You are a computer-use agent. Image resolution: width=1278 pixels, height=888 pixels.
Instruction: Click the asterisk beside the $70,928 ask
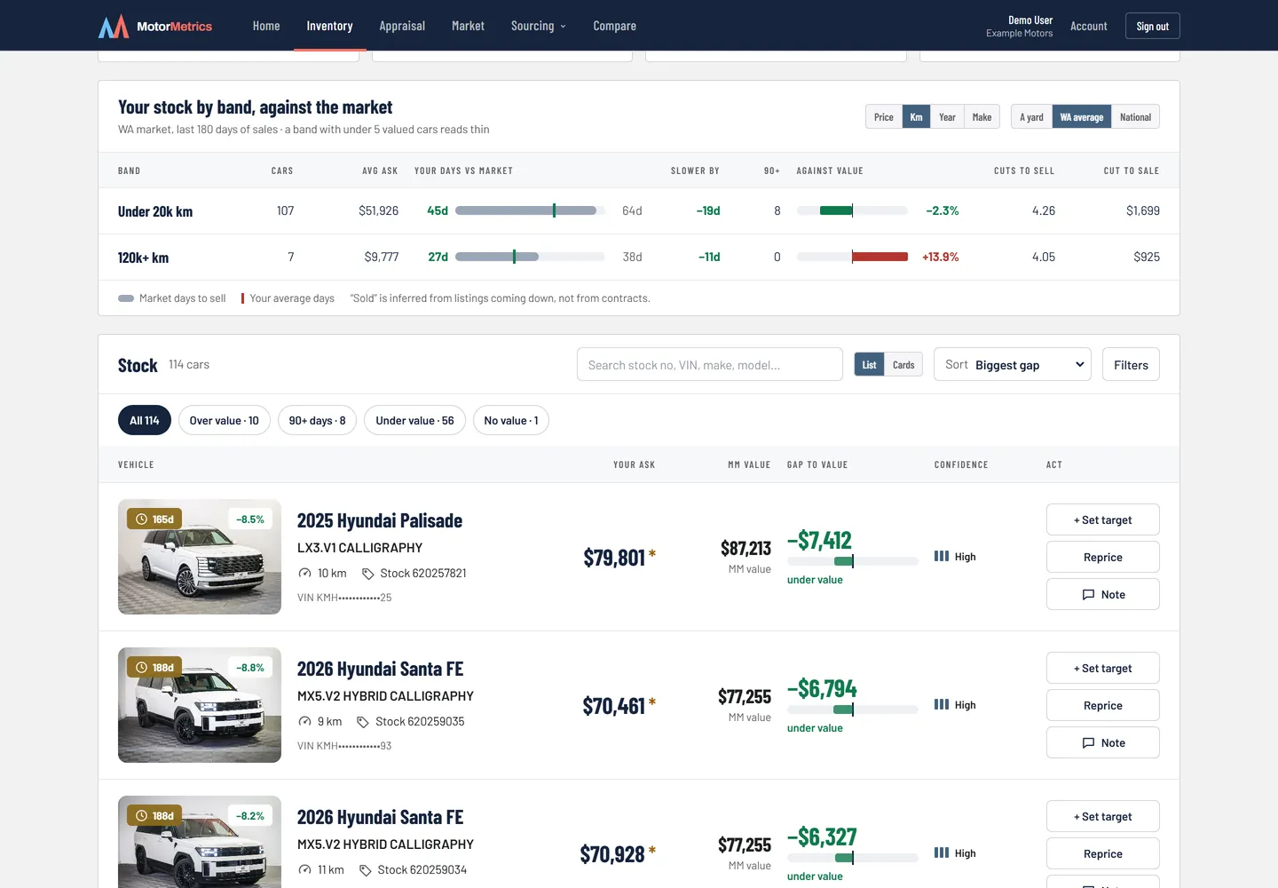coord(652,851)
